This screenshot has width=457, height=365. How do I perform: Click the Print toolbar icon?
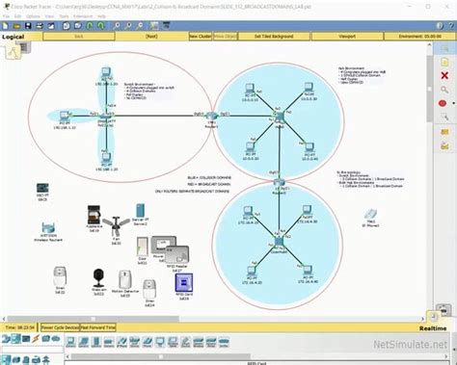pyautogui.click(x=40, y=26)
